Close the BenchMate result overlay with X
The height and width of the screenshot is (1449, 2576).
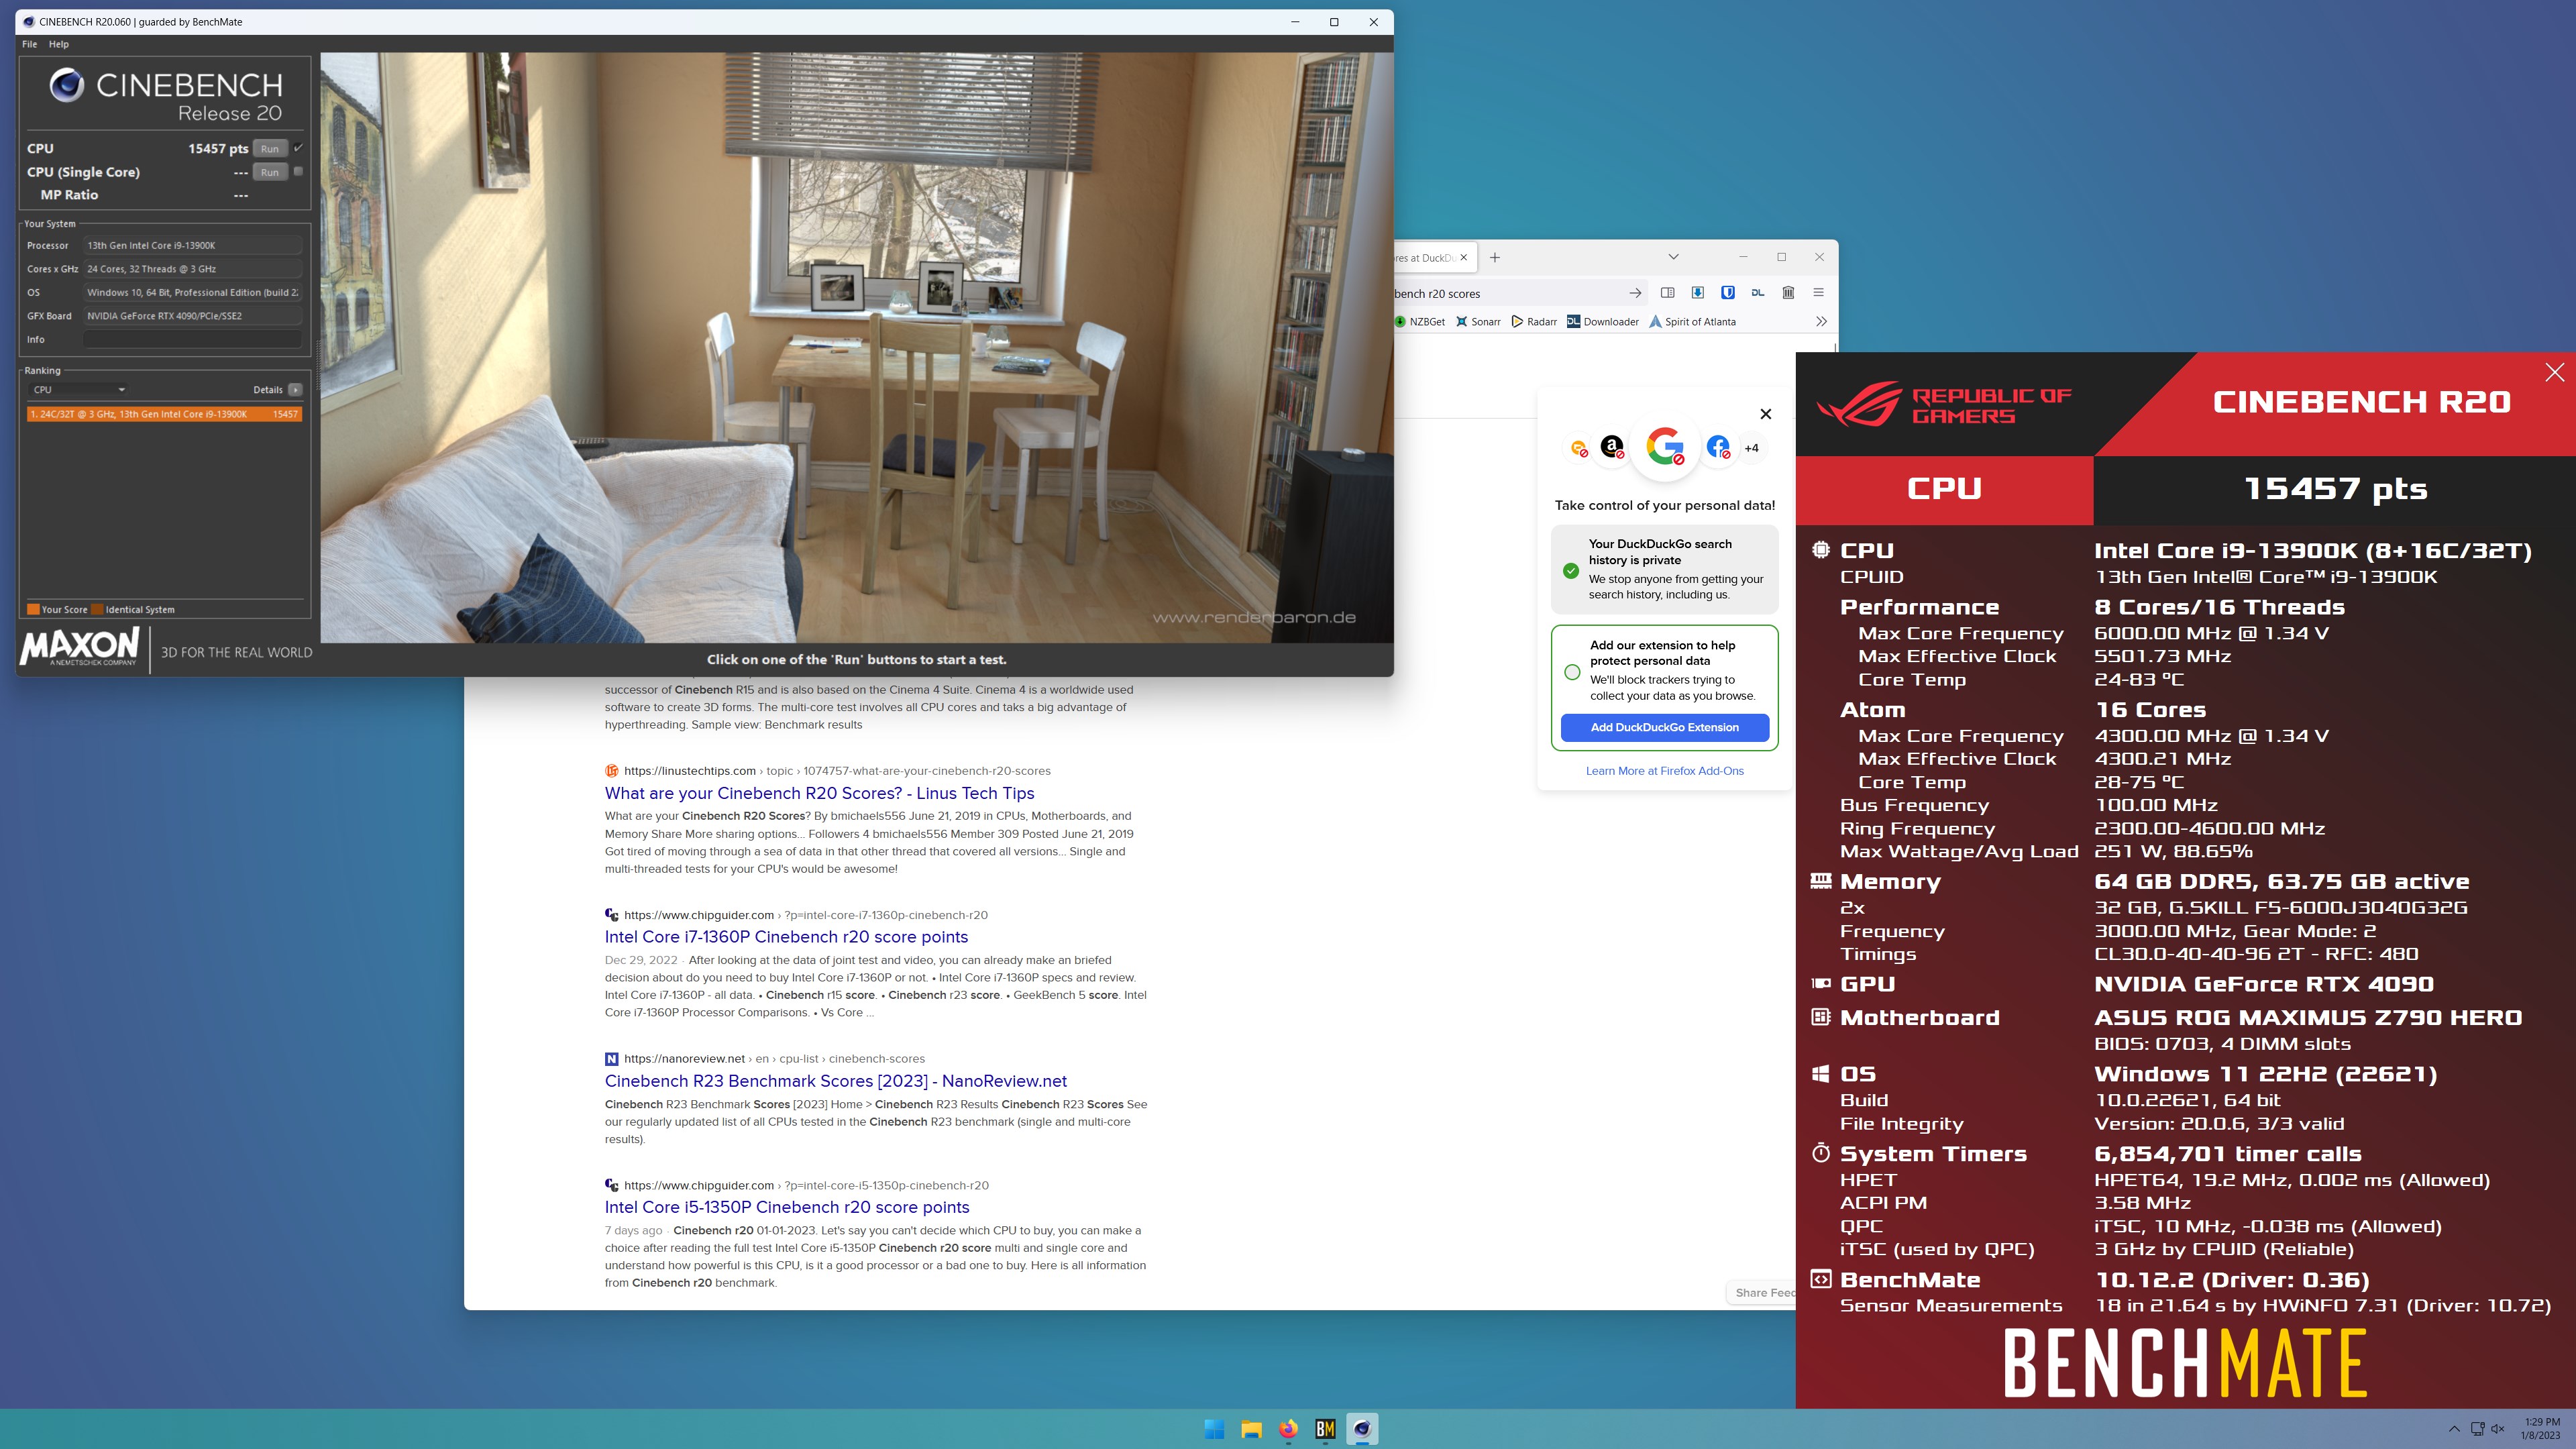coord(2554,373)
